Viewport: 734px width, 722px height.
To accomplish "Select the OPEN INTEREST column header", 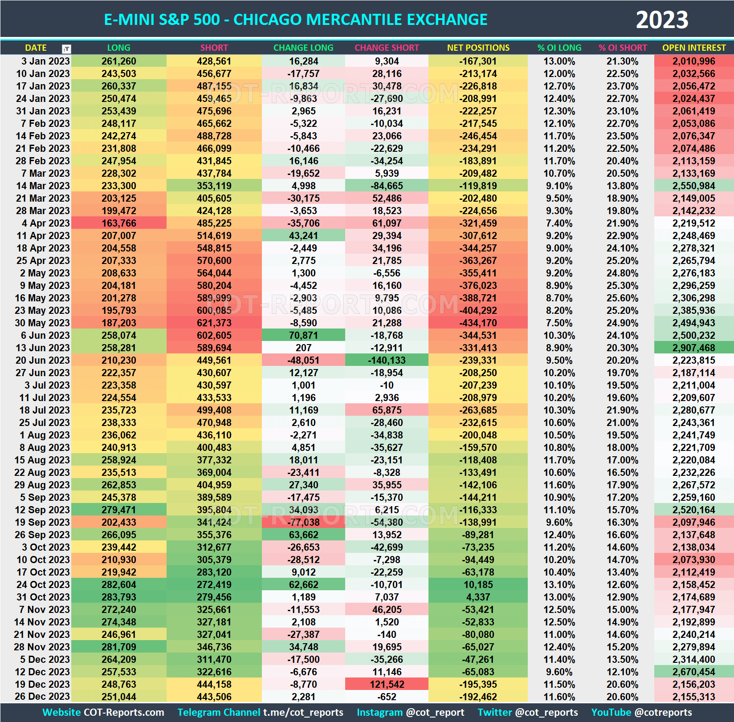I will 693,48.
